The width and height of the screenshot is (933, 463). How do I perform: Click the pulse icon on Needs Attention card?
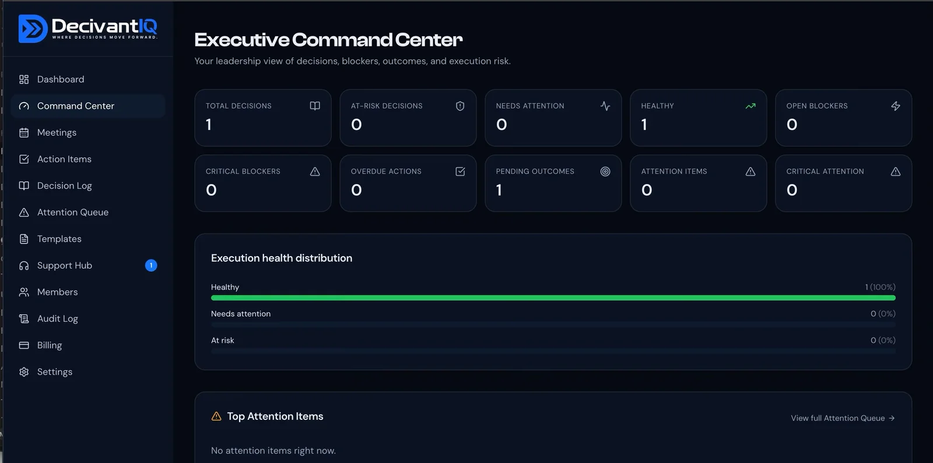tap(605, 106)
